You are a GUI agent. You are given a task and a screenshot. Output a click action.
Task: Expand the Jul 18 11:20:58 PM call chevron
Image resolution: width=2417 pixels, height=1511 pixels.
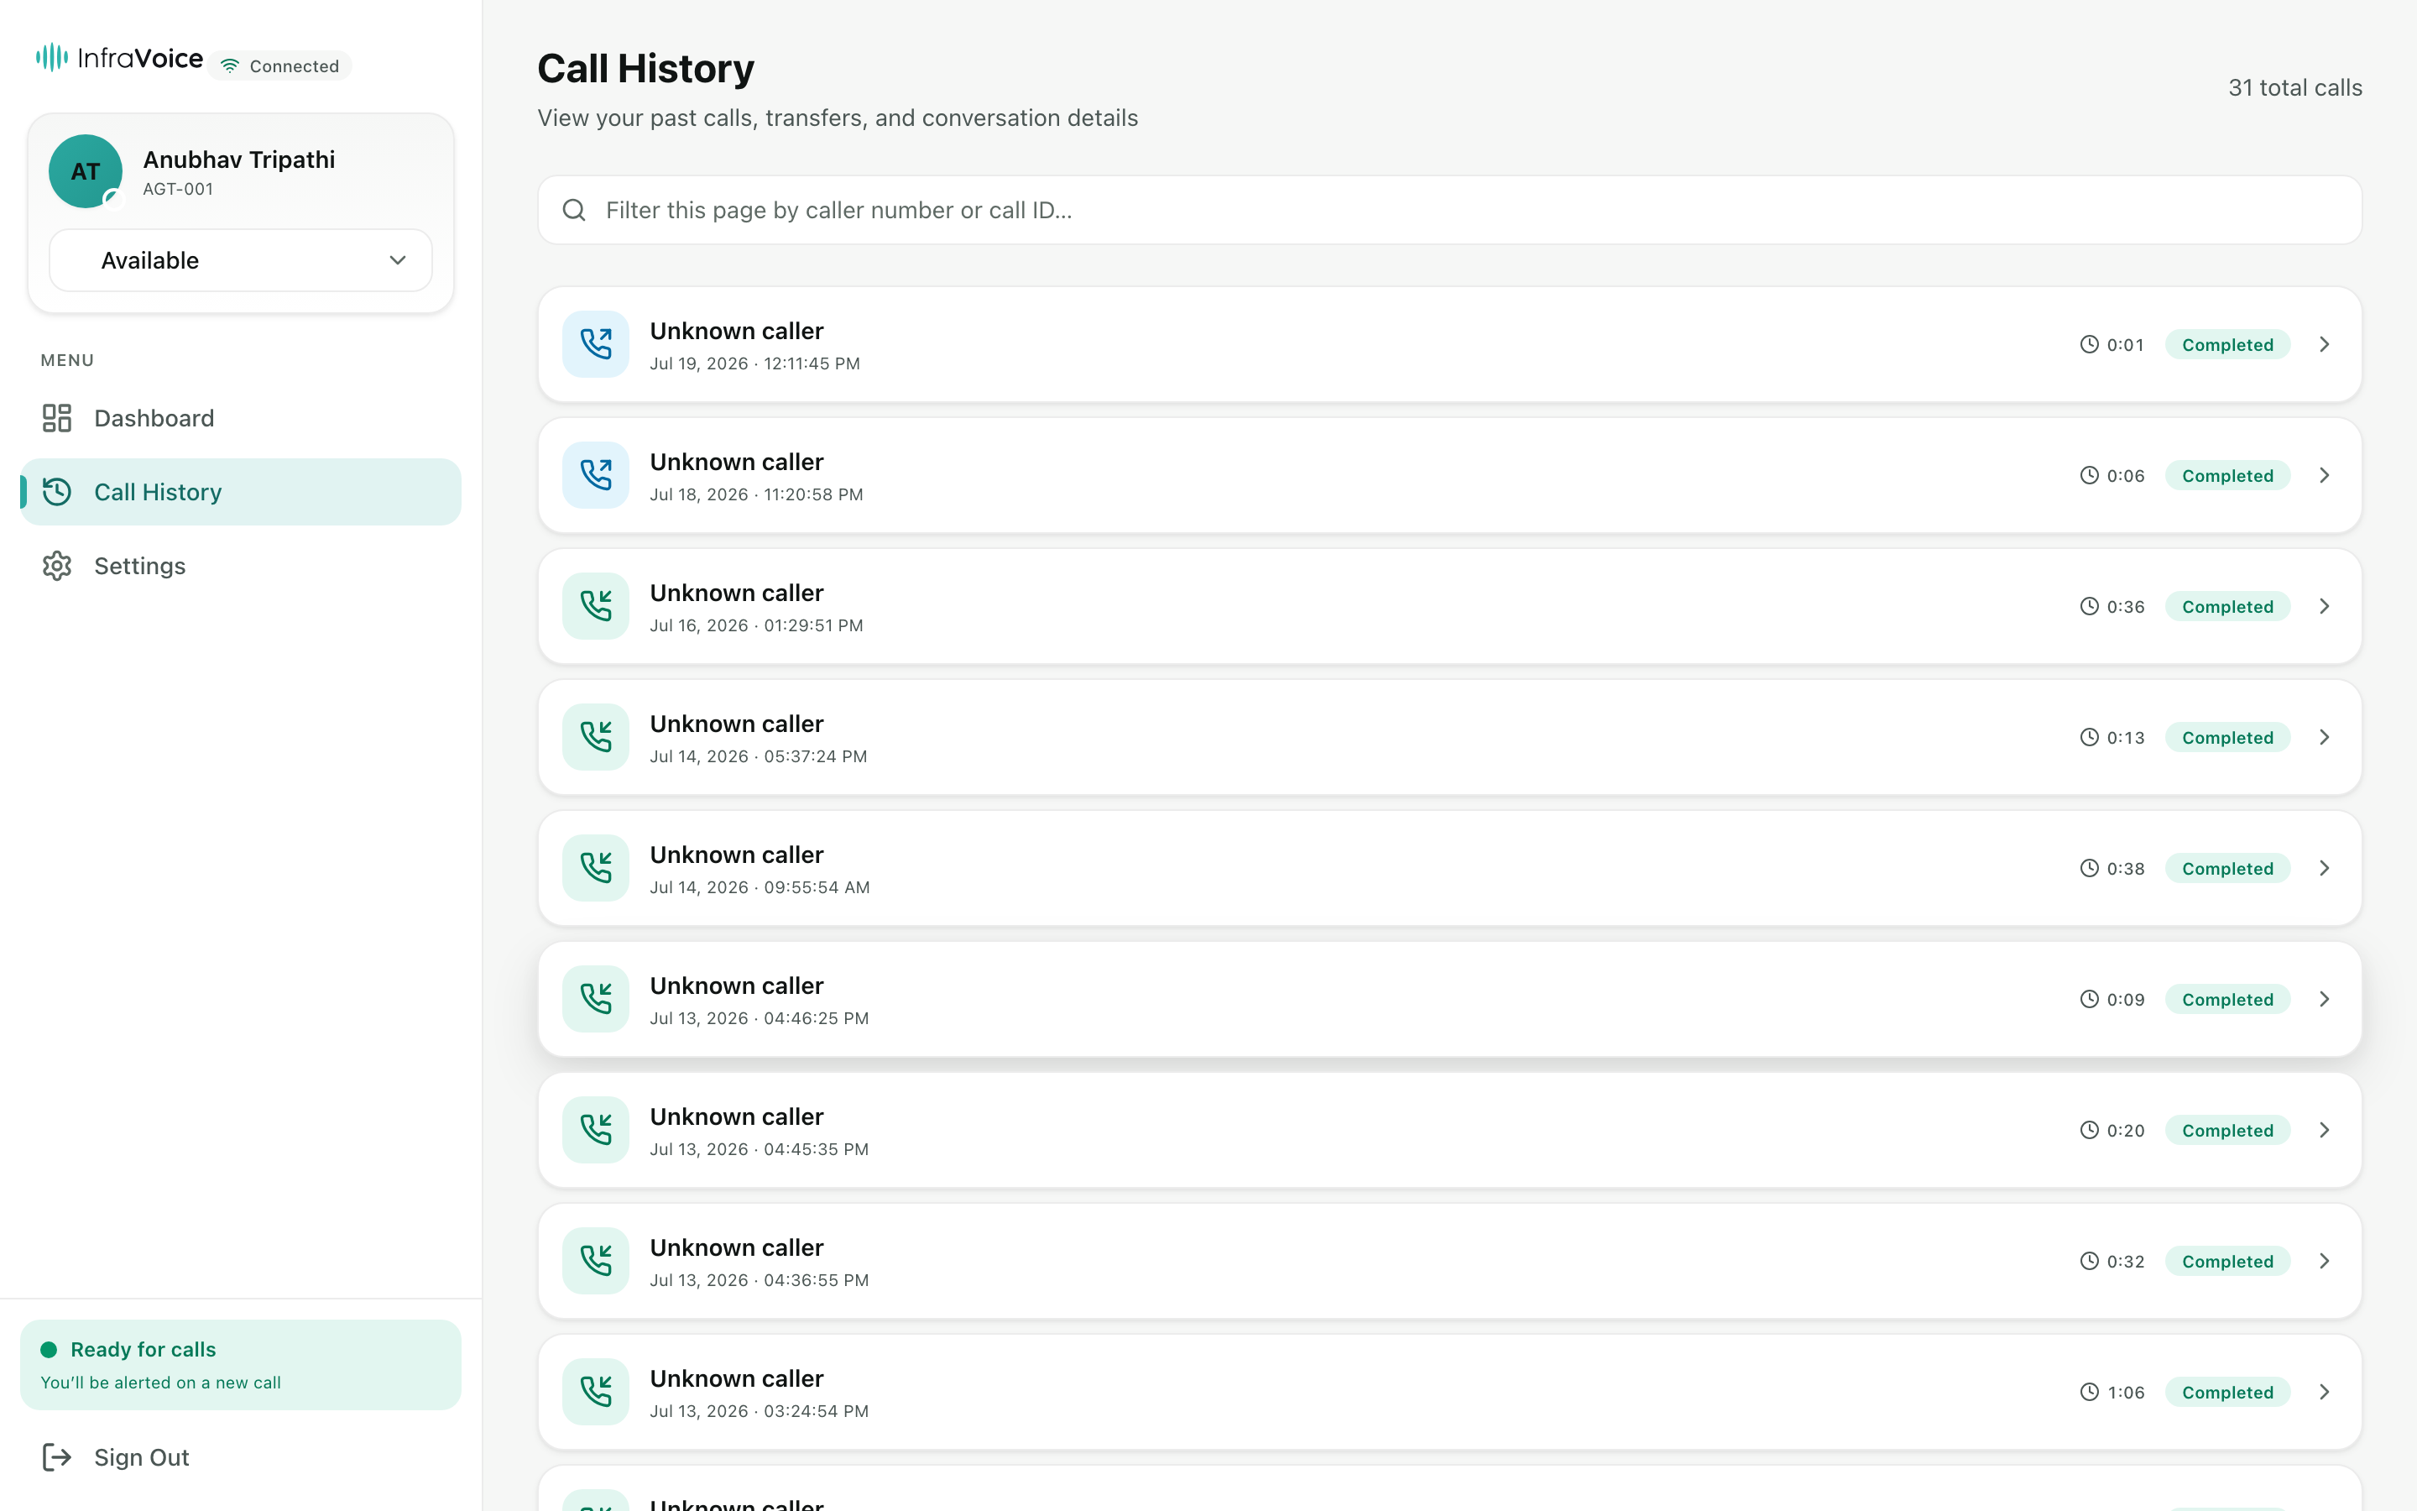(2324, 474)
